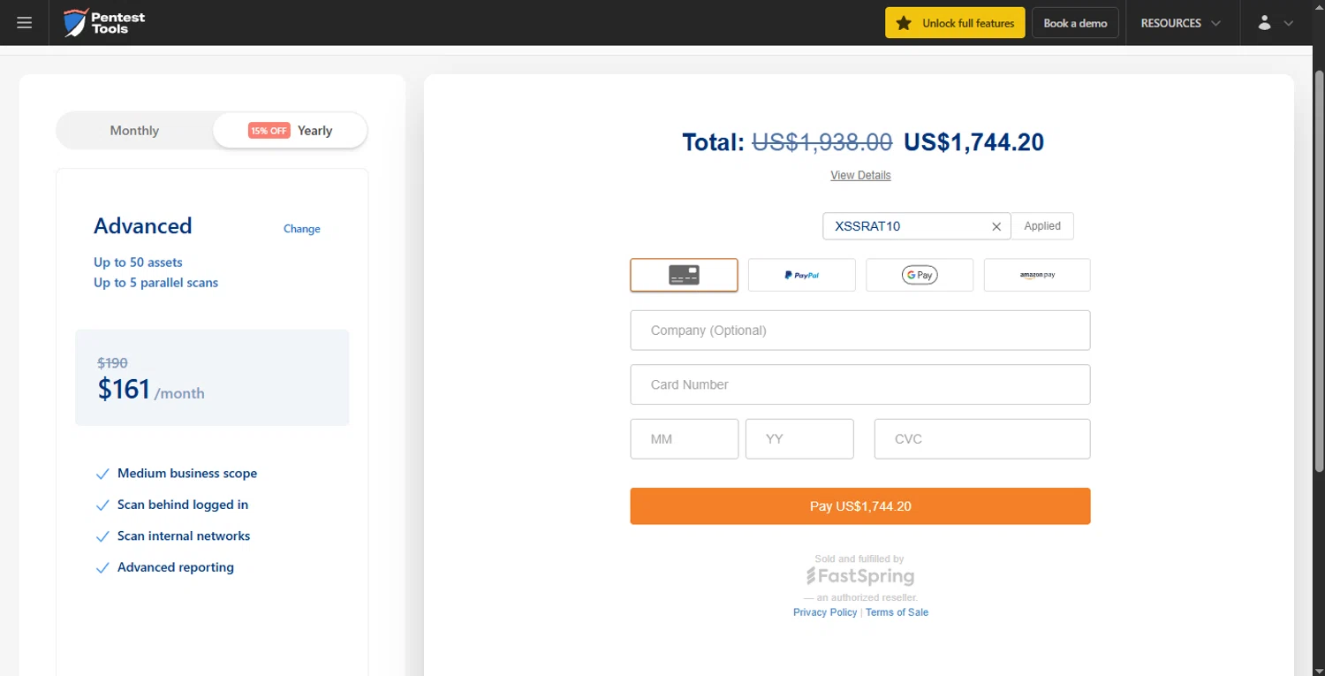1325x676 pixels.
Task: Click the Pentest Tools logo
Action: pos(104,23)
